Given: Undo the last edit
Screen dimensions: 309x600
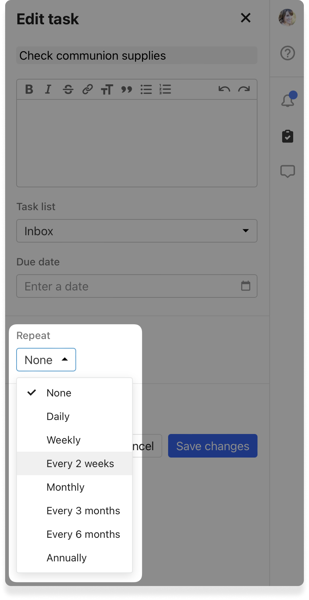Looking at the screenshot, I should 224,89.
